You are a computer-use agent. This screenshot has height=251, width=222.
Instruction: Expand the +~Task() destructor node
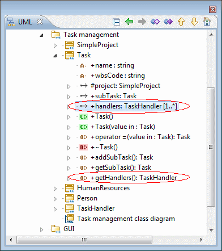tap(69, 148)
